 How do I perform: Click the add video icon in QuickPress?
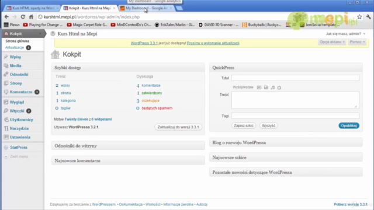pos(266,87)
